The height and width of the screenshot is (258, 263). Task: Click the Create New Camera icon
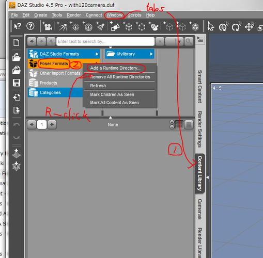point(47,26)
